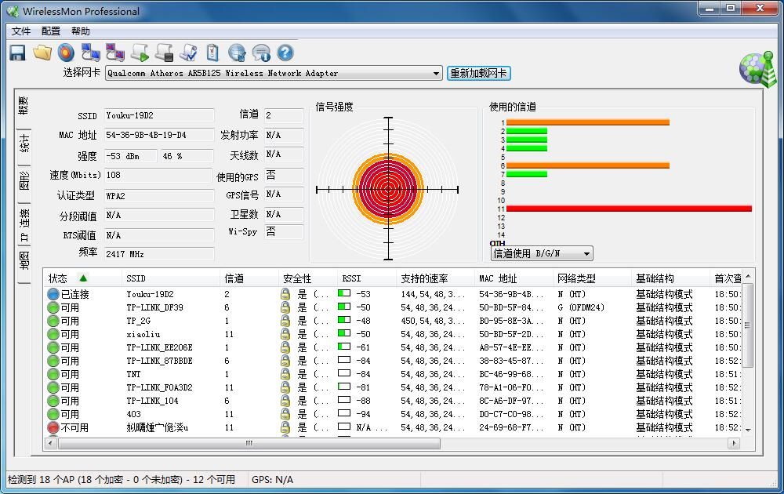
Task: Switch to the IP 连接 side tab
Action: [x=24, y=225]
